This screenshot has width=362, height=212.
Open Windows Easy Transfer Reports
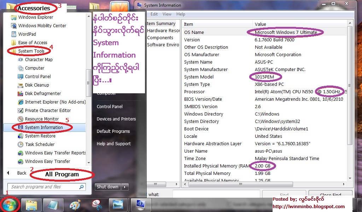tap(52, 153)
